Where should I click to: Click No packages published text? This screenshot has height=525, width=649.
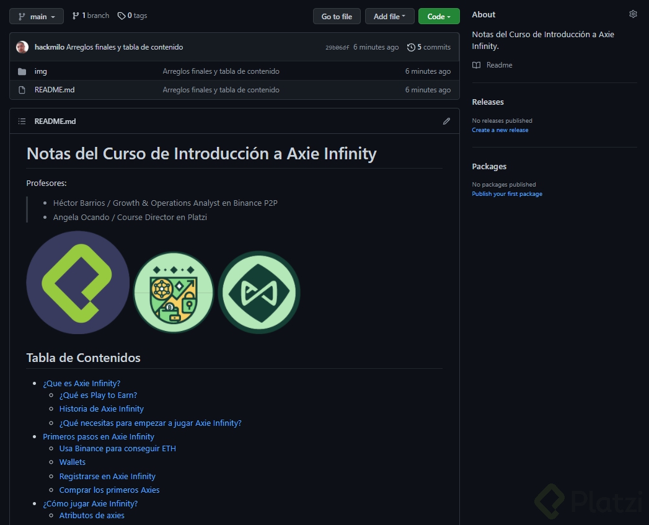coord(504,185)
